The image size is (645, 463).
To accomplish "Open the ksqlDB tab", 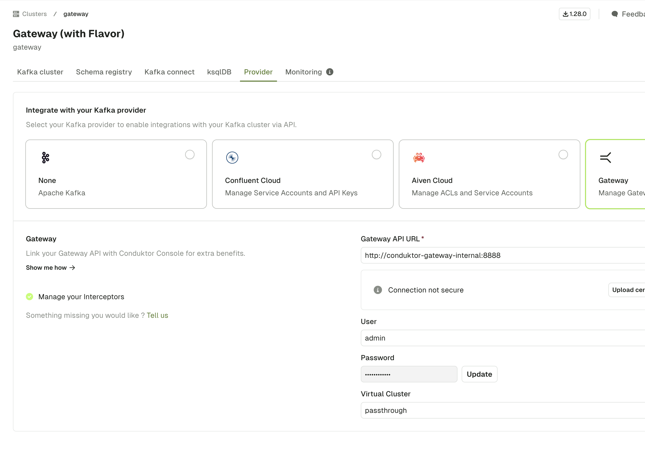I will (x=219, y=72).
